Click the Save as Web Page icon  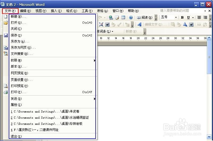[x=6, y=48]
